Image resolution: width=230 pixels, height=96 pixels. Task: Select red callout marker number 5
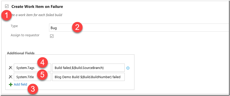coord(42,75)
